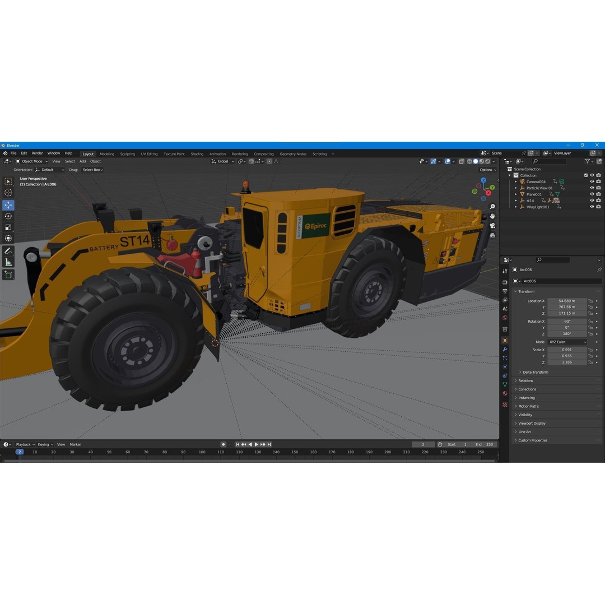Toggle visibility eye for st14
Viewport: 605px width, 605px height.
[x=592, y=200]
